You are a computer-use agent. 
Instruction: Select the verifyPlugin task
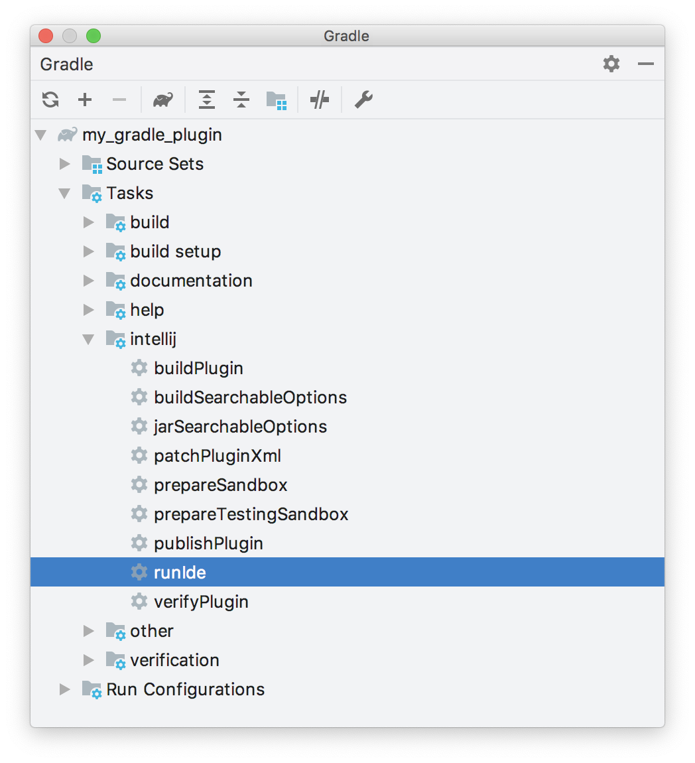coord(201,601)
